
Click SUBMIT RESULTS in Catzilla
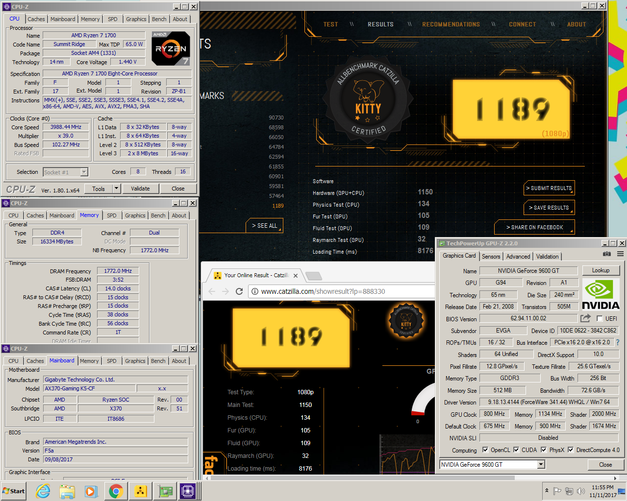tap(549, 188)
